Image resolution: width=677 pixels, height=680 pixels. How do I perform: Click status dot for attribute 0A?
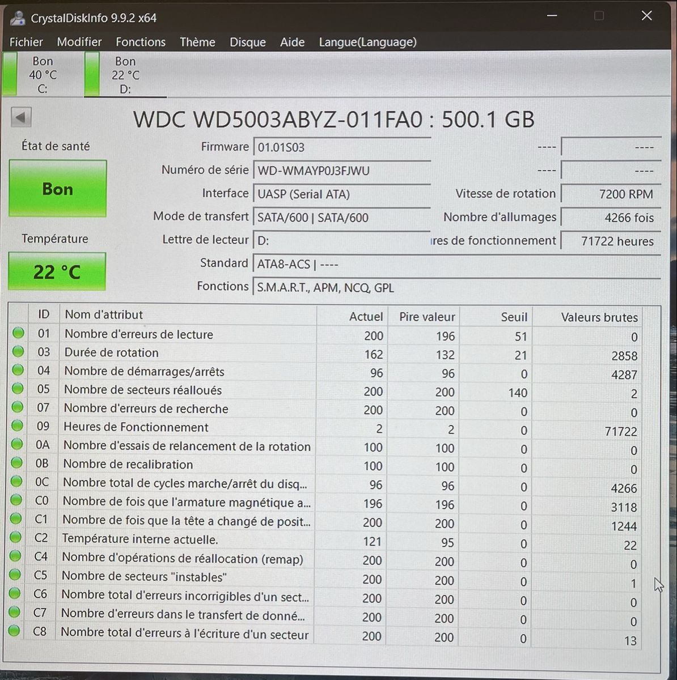(x=17, y=444)
